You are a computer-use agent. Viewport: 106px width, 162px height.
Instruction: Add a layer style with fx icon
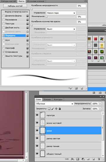[x=72, y=159]
